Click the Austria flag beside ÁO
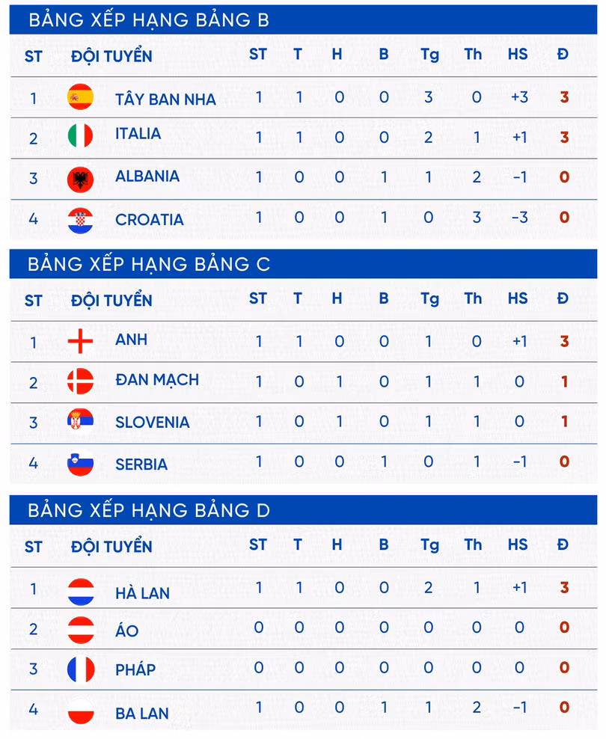The width and height of the screenshot is (606, 739). click(80, 630)
